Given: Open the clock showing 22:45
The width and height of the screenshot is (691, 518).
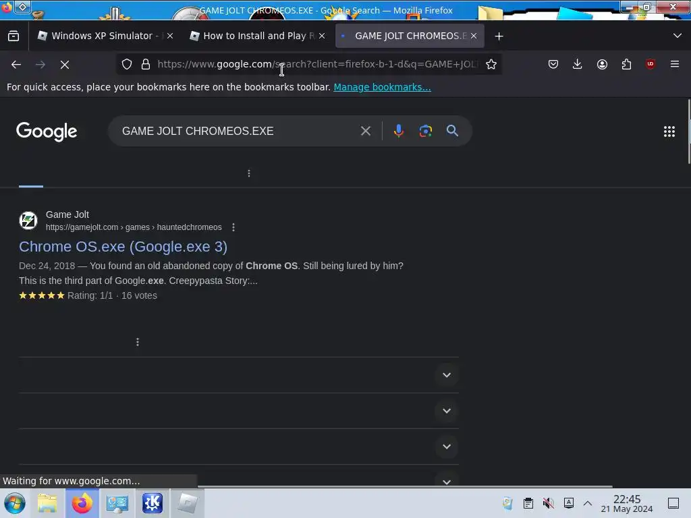Looking at the screenshot, I should click(627, 503).
